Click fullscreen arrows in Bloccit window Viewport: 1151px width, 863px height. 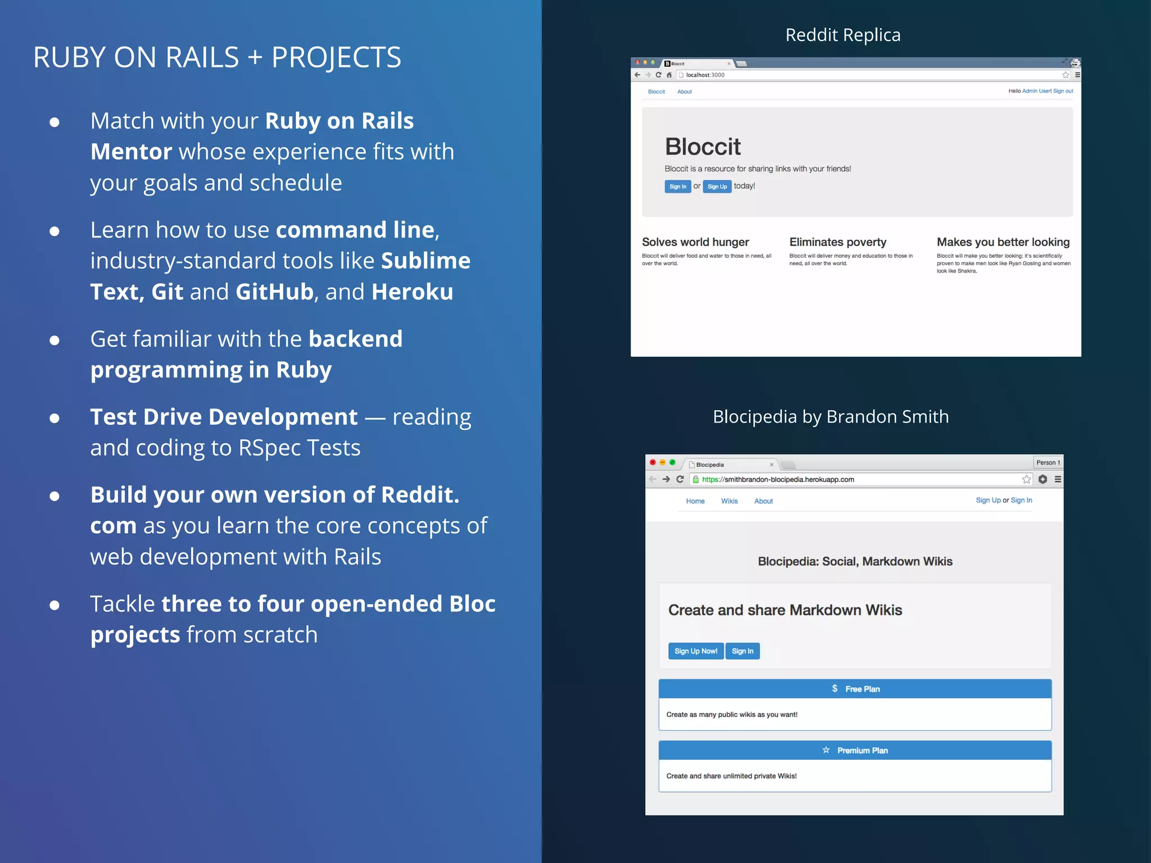[x=1064, y=62]
